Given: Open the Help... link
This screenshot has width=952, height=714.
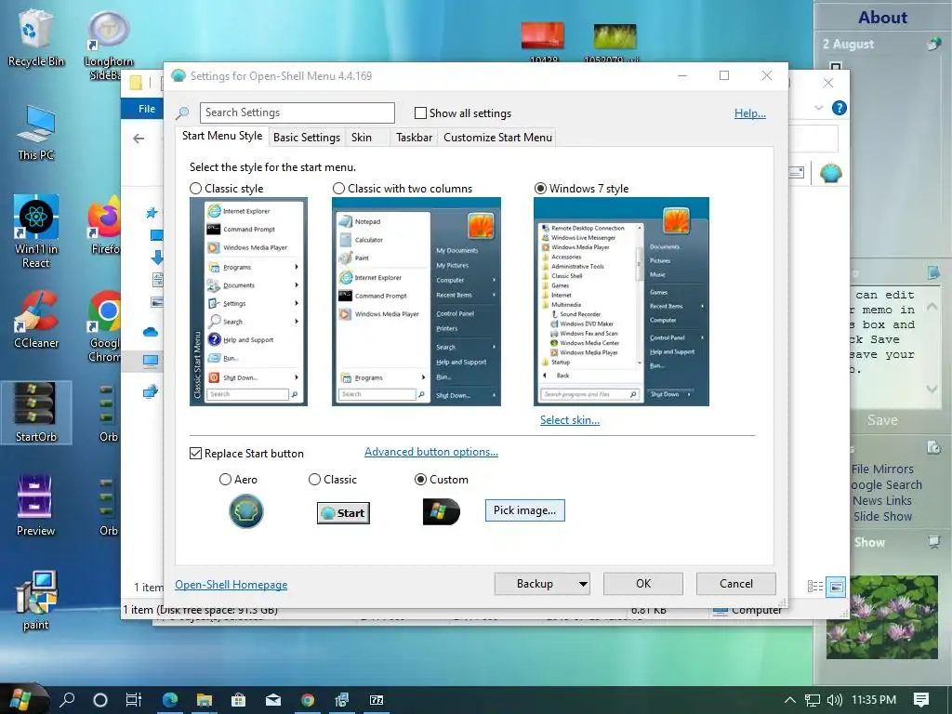Looking at the screenshot, I should [x=750, y=113].
